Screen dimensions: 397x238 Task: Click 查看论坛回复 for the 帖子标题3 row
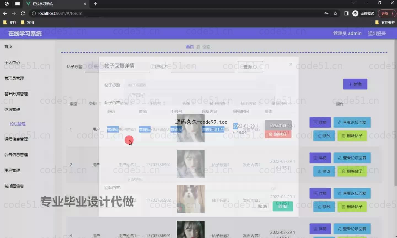click(x=352, y=193)
